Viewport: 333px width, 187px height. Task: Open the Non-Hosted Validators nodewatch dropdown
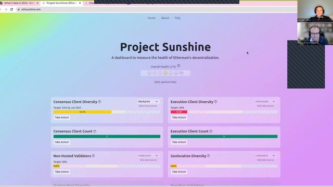(148, 156)
